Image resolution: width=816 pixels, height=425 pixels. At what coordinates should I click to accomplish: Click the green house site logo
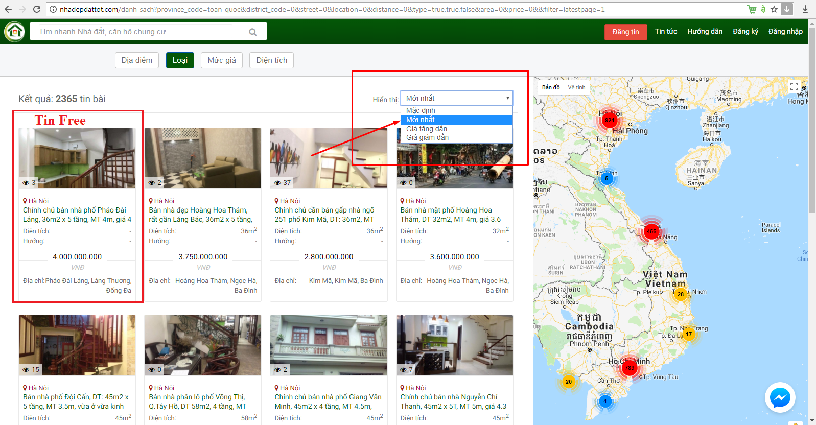(x=14, y=32)
